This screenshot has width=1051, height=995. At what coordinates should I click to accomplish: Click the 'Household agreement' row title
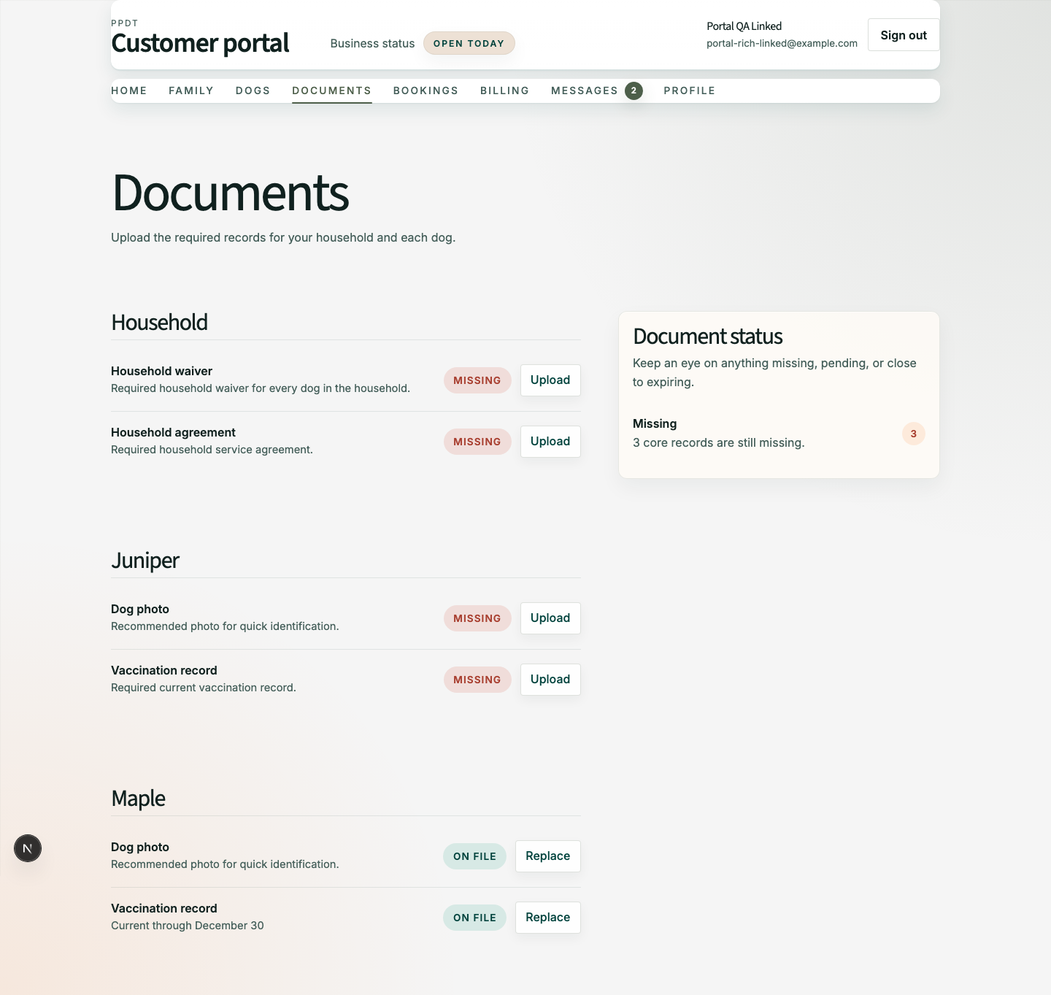point(173,432)
